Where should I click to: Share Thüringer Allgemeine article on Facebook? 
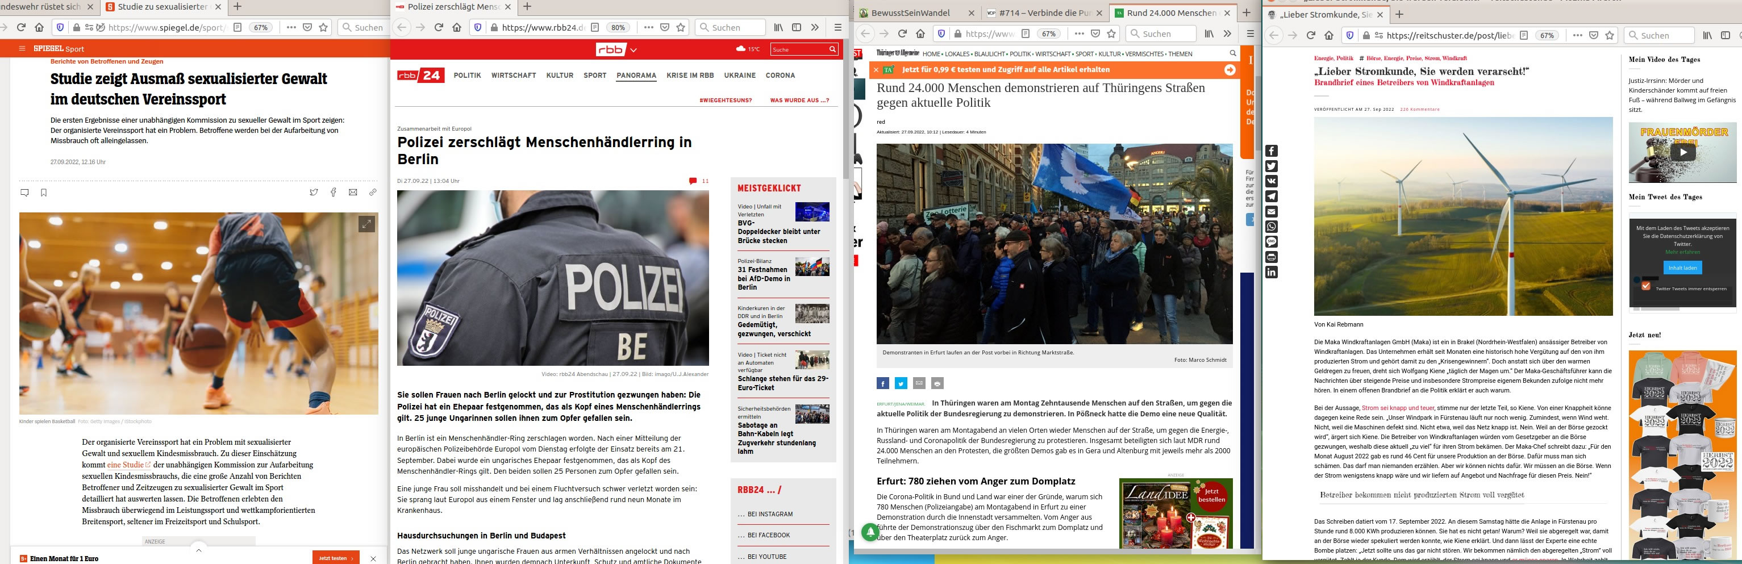(x=882, y=383)
